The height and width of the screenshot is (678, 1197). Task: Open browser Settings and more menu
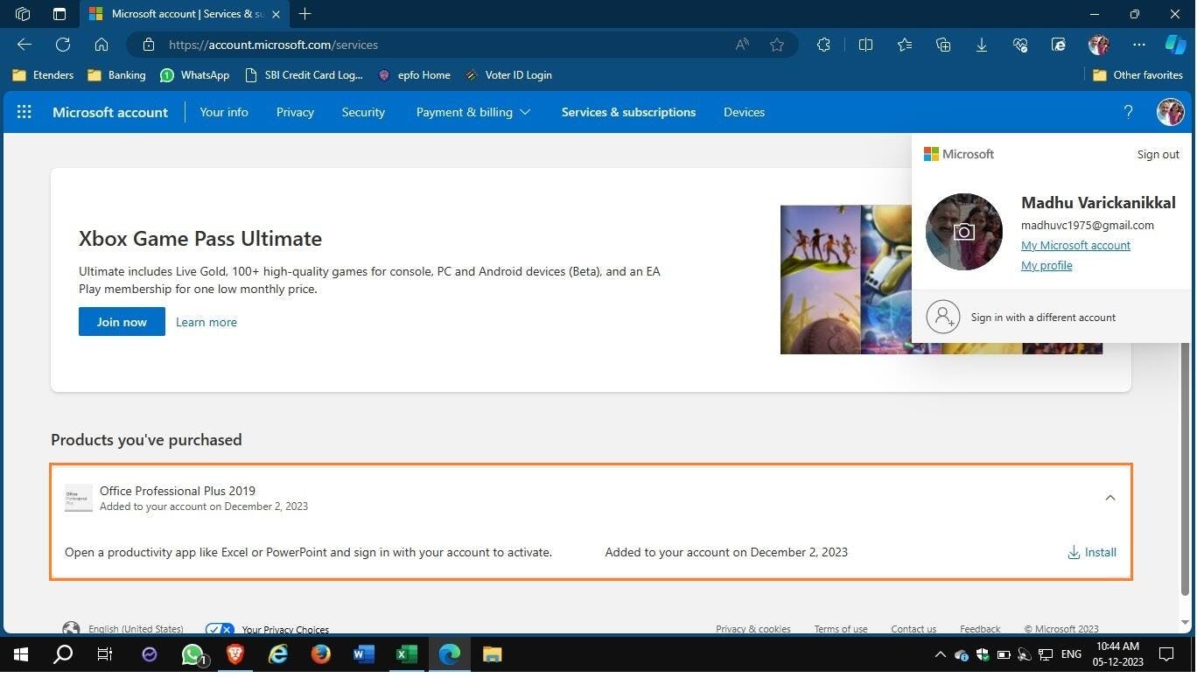tap(1138, 45)
